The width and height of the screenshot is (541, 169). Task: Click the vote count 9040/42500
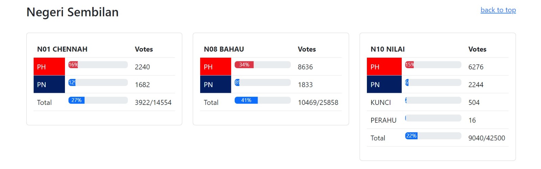487,138
